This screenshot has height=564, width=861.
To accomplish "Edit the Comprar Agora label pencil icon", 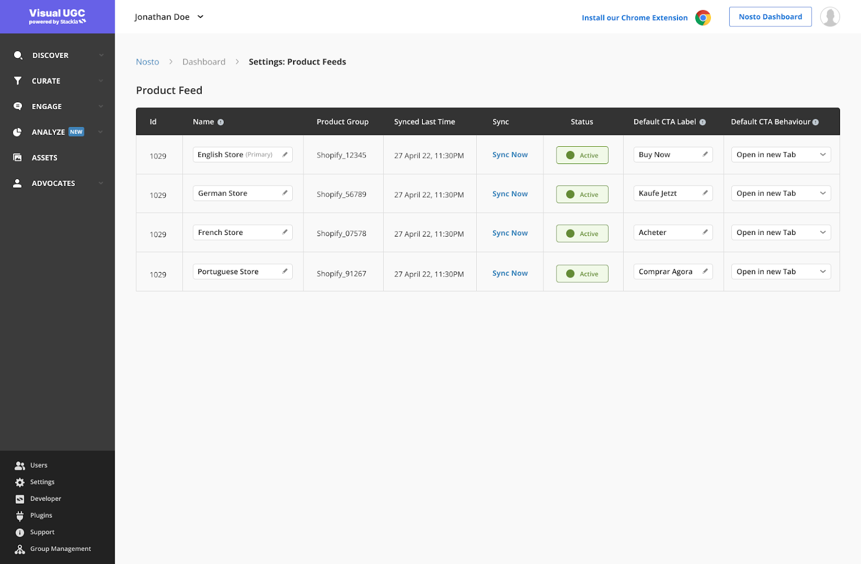I will click(x=705, y=272).
